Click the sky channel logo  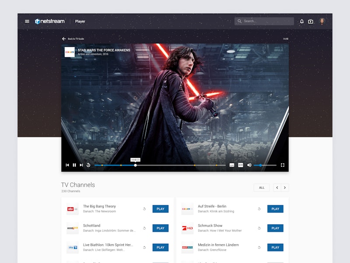[73, 247]
